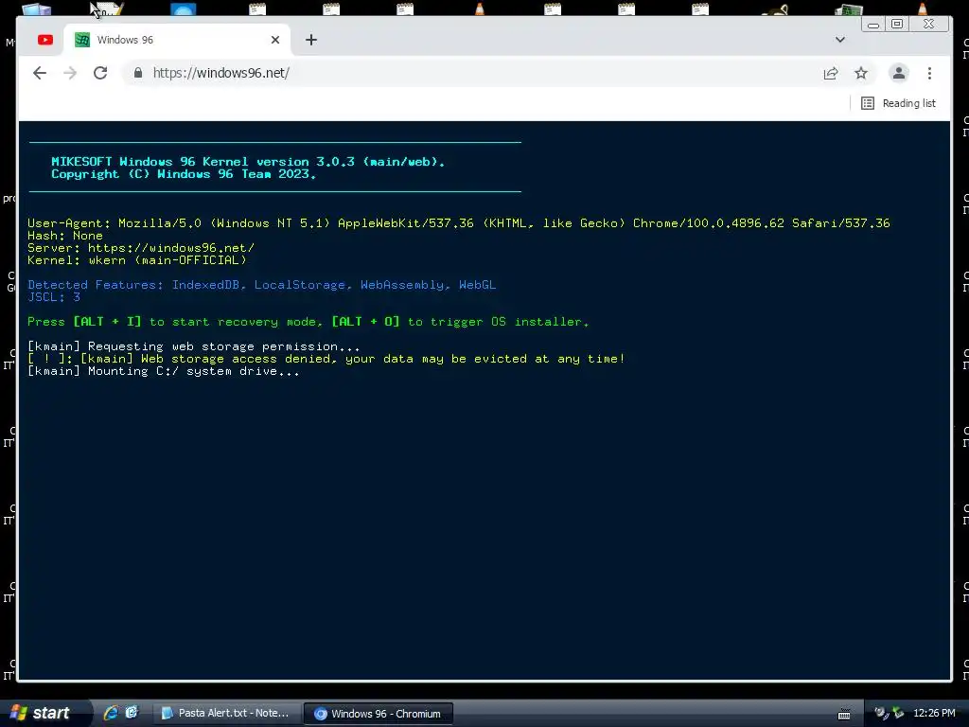Click the '[ALT + O]' OS installer text
Screen dimensions: 969x727
365,322
